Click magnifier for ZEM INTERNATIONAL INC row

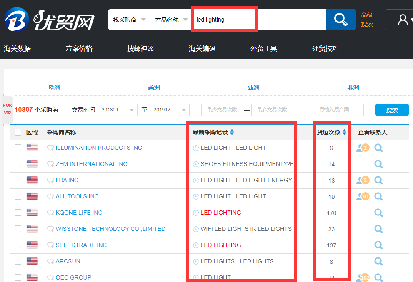coord(378,164)
